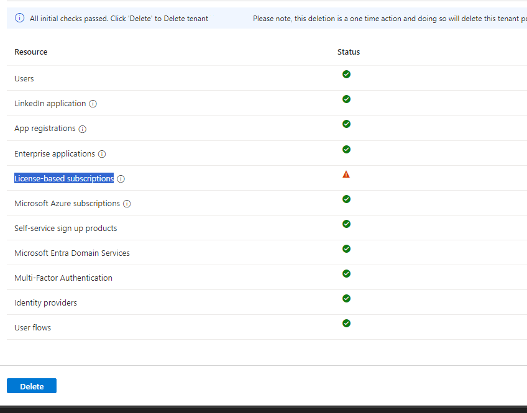This screenshot has width=527, height=413.
Task: Select the Users resource row
Action: tap(24, 78)
